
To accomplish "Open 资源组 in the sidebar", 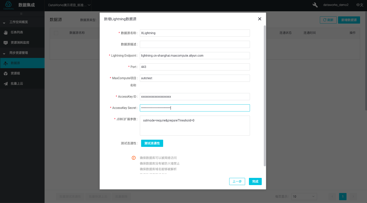I will pyautogui.click(x=22, y=73).
